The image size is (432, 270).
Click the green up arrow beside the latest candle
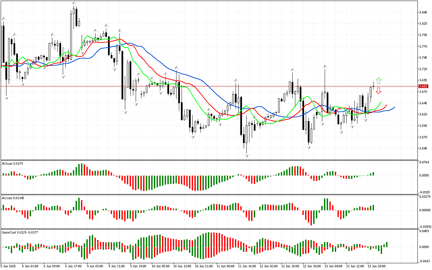pyautogui.click(x=379, y=81)
